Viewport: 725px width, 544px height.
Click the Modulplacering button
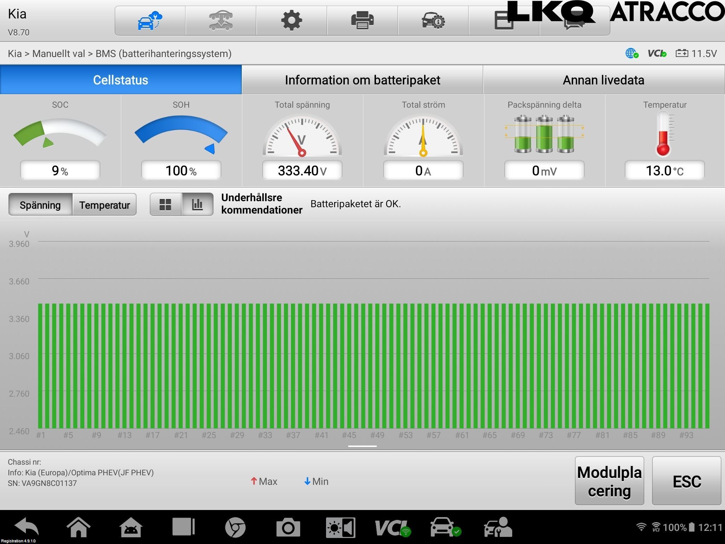pos(609,481)
